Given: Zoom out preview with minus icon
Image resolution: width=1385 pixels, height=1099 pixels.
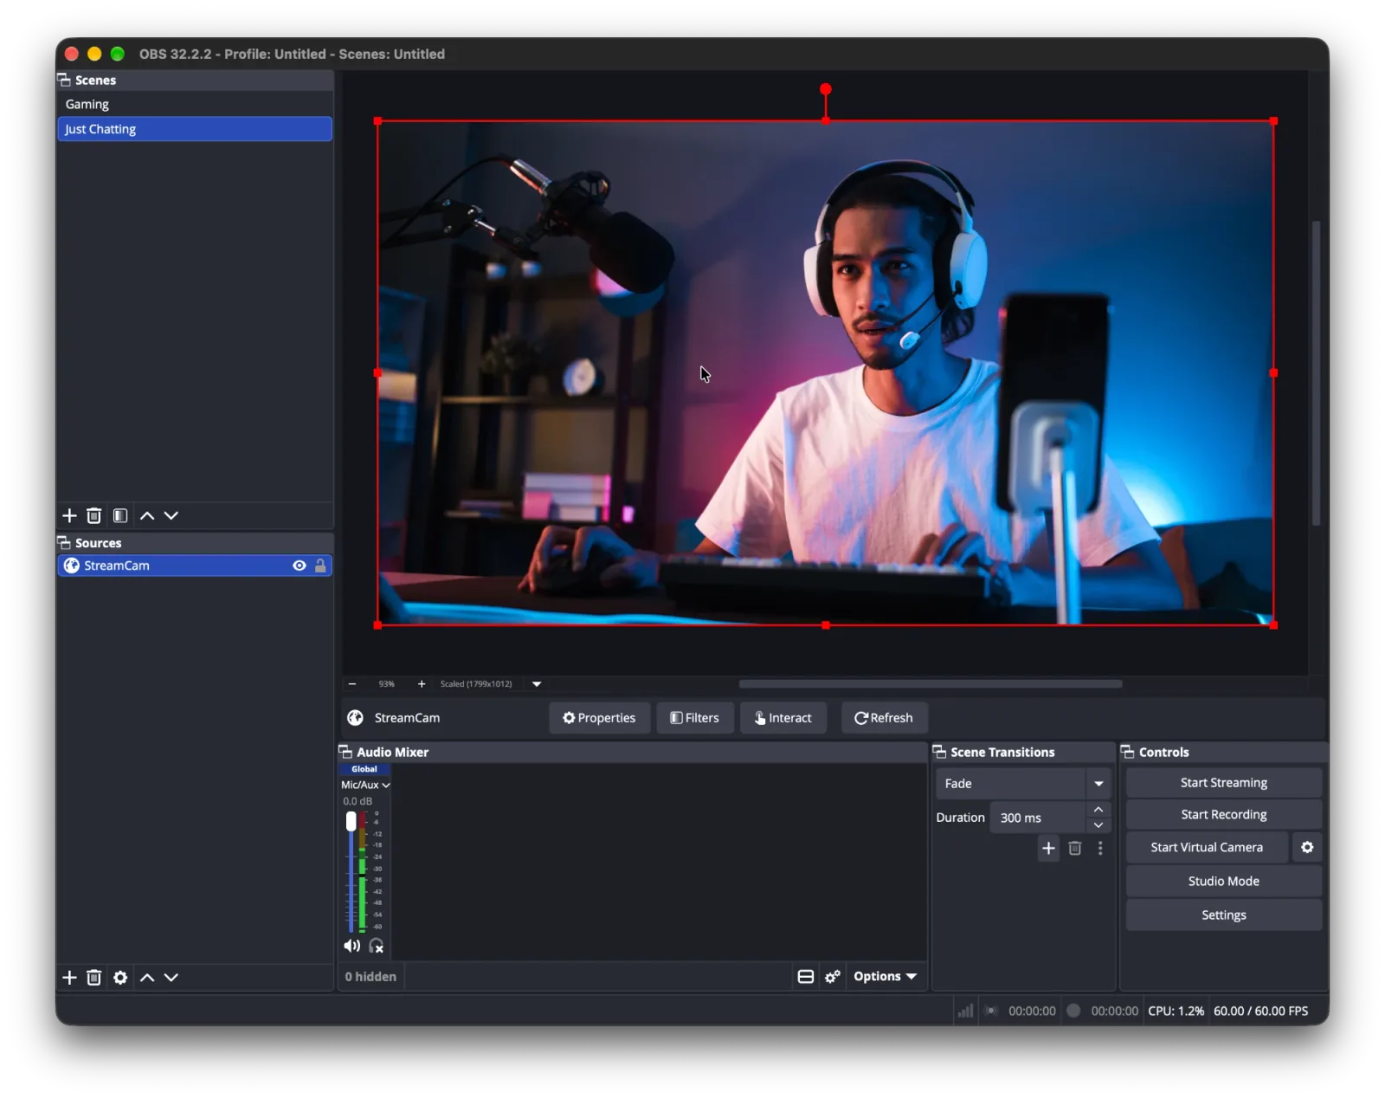Looking at the screenshot, I should tap(352, 684).
